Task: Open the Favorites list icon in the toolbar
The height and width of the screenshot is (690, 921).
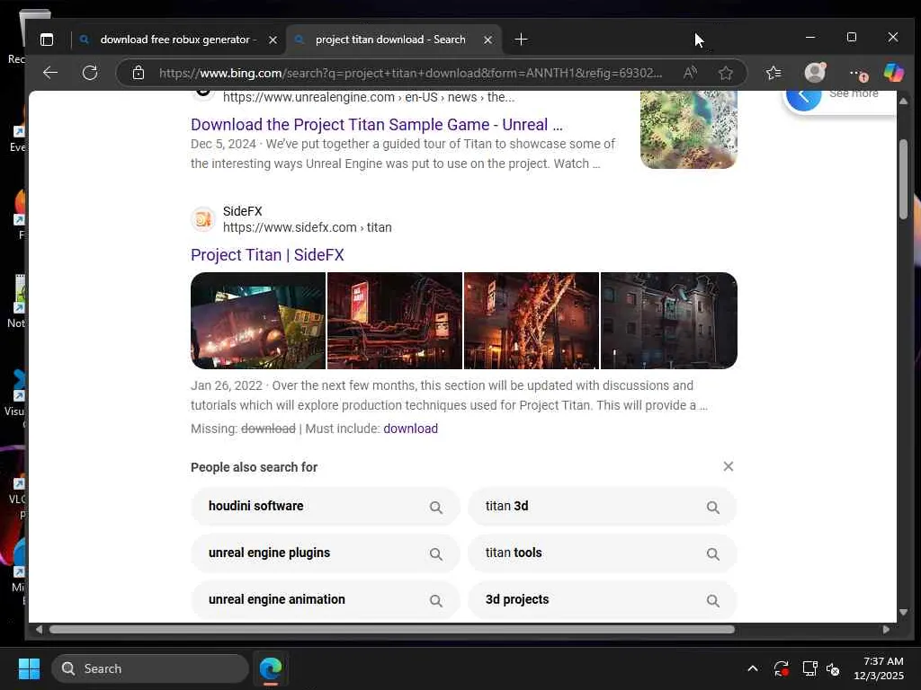Action: (773, 73)
